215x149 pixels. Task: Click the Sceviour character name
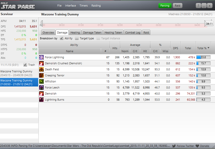pyautogui.click(x=7, y=14)
